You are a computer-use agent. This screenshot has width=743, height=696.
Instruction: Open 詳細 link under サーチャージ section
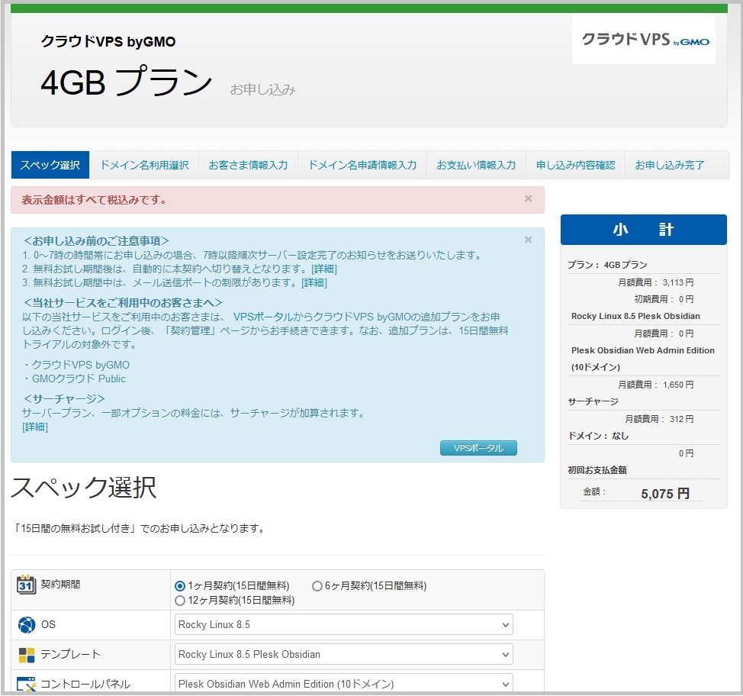pyautogui.click(x=35, y=427)
